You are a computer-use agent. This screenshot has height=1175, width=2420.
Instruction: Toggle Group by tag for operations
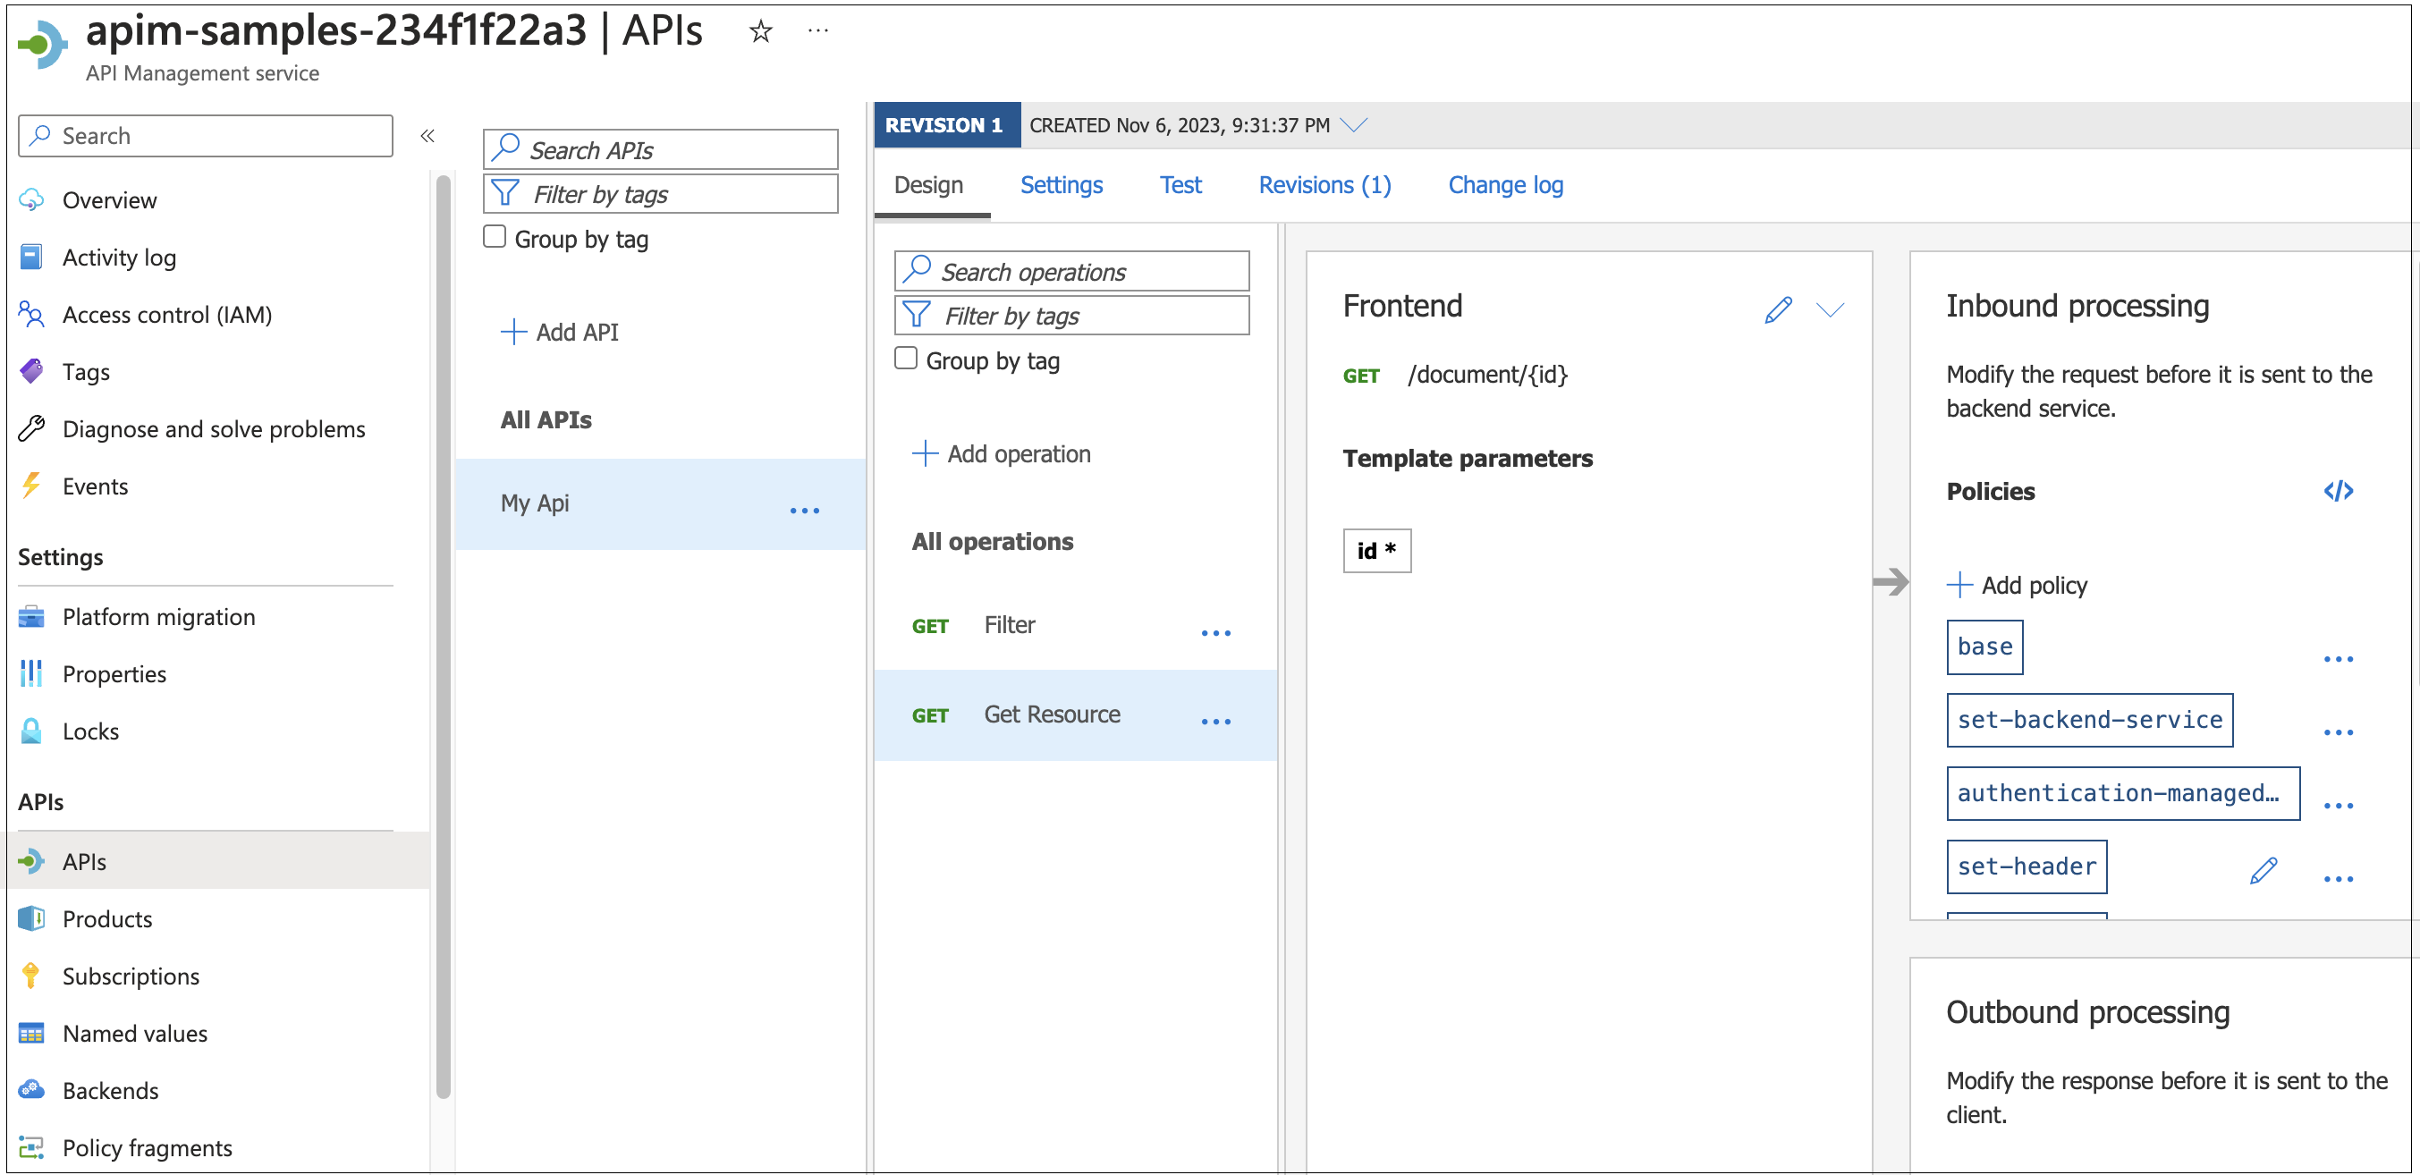pyautogui.click(x=906, y=359)
